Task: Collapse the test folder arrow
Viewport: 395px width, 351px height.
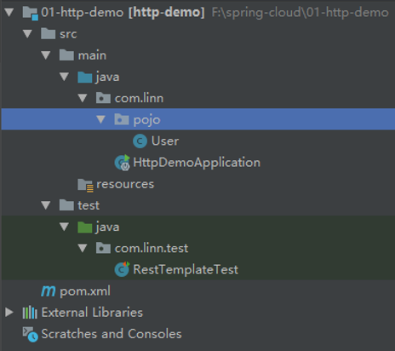Action: 46,205
